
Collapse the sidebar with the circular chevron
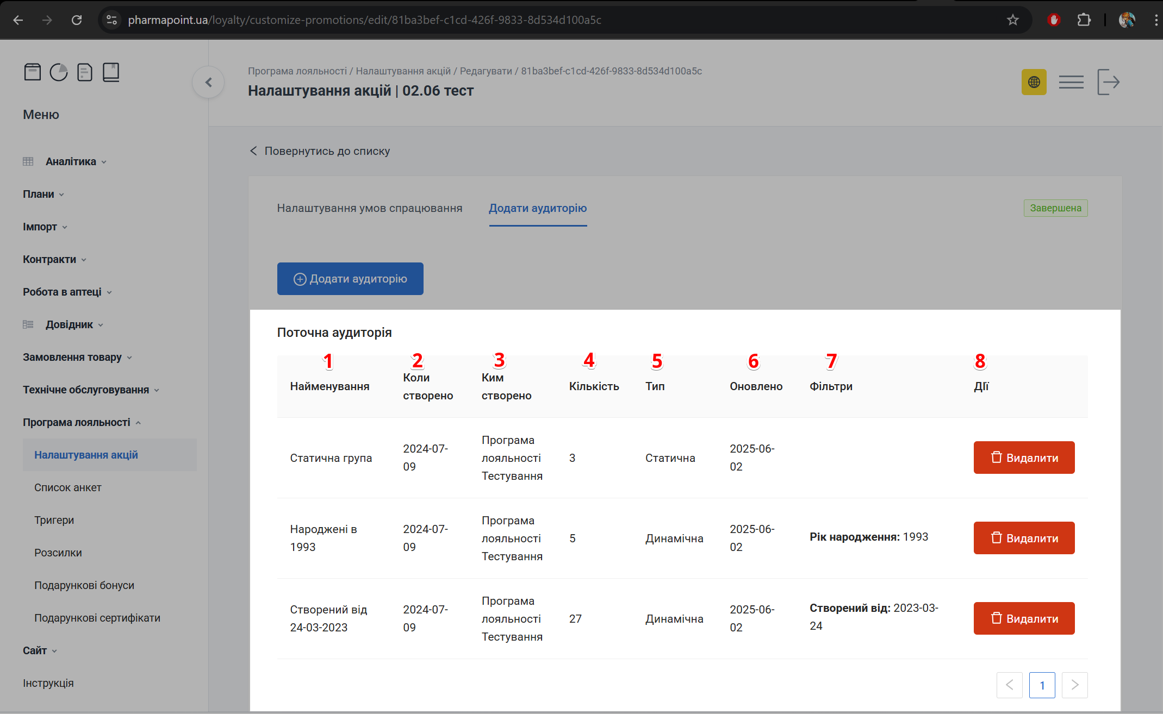[x=208, y=82]
